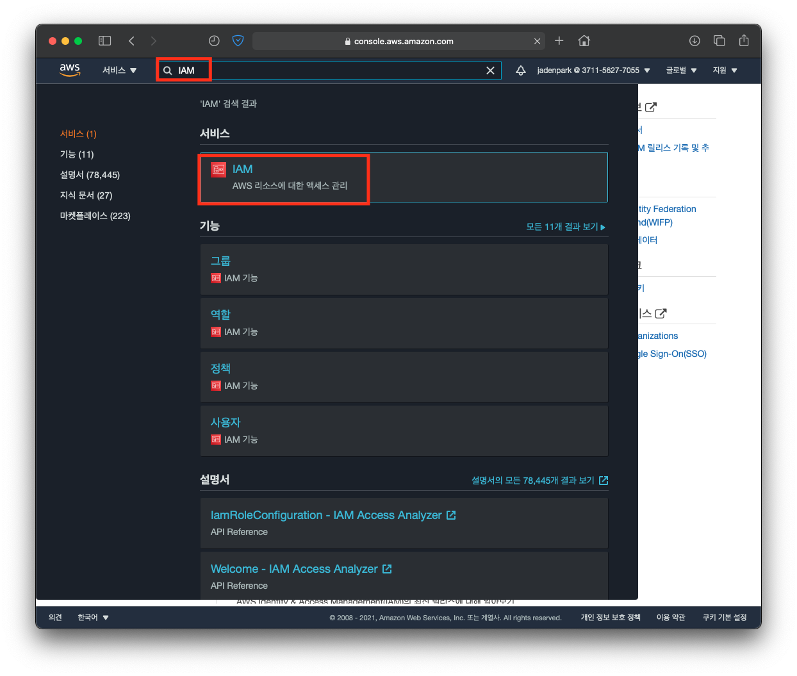Click the IAM icon under 그룹
This screenshot has width=797, height=676.
(216, 278)
